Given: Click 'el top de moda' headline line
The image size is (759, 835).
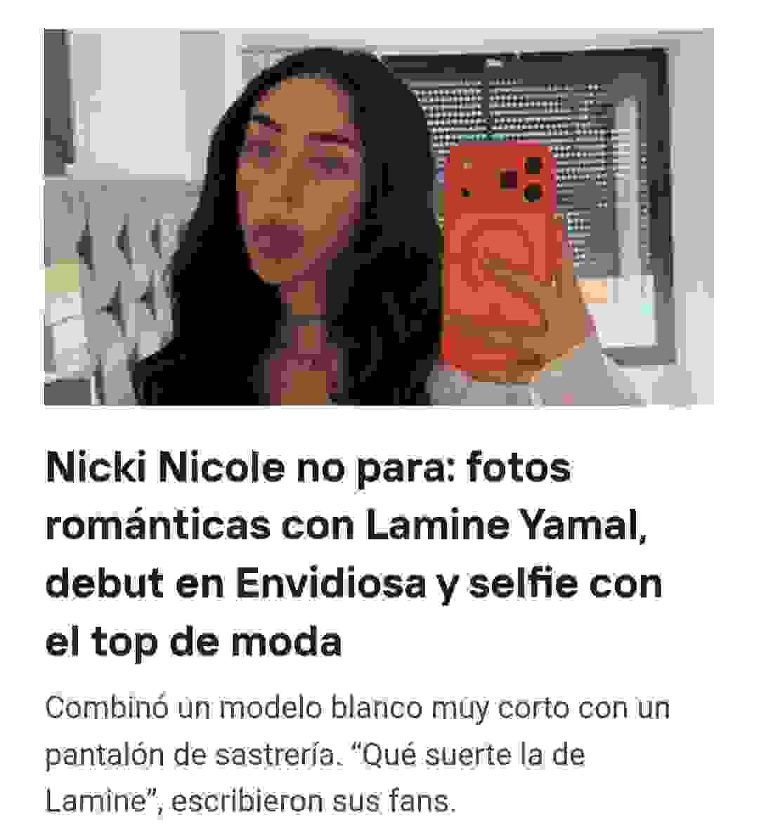Looking at the screenshot, I should point(193,641).
